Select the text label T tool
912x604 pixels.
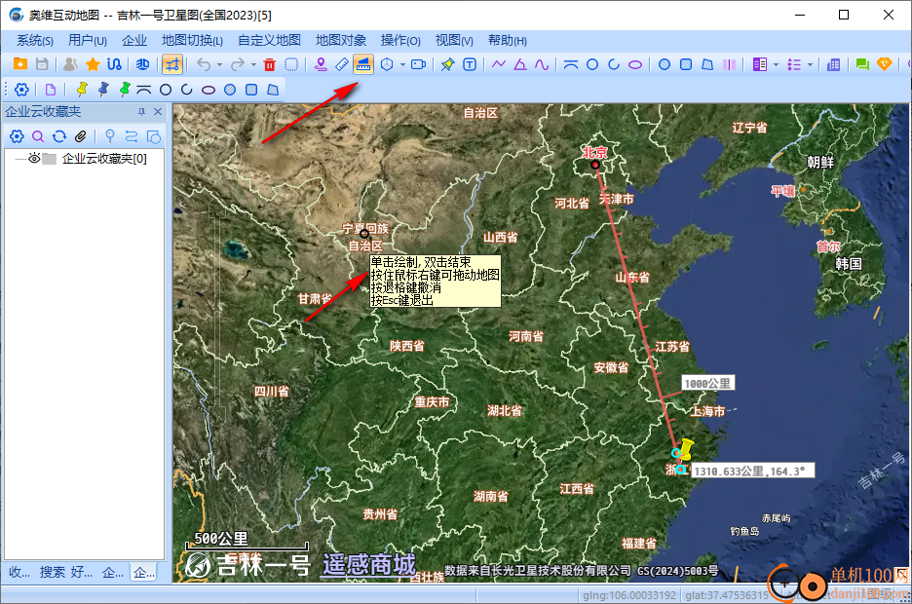(470, 64)
